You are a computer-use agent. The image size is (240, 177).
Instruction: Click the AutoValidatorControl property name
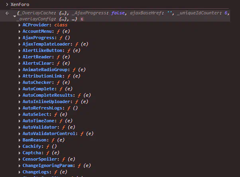49,133
